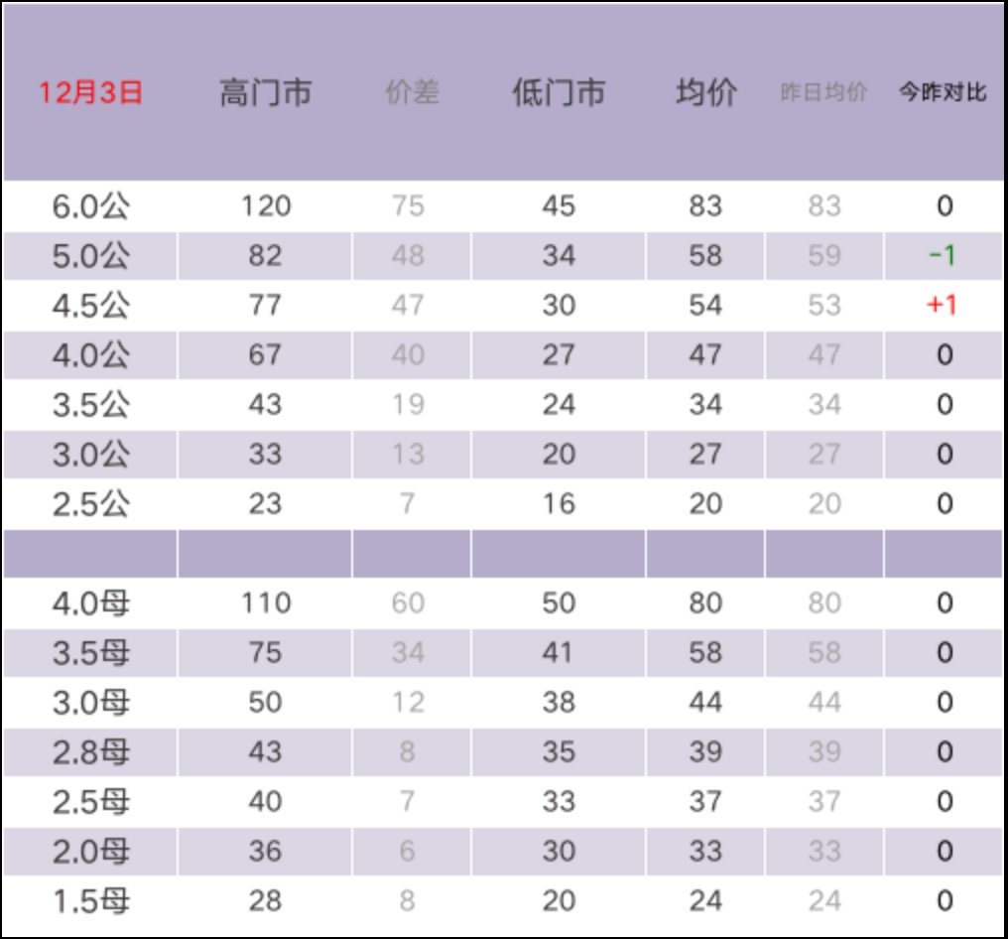
Task: Click the 1.5母 row label
Action: click(90, 900)
